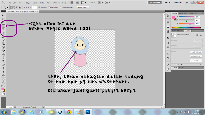Select the Paint Bucket tool
Viewport: 205px width, 115px height.
[4, 54]
